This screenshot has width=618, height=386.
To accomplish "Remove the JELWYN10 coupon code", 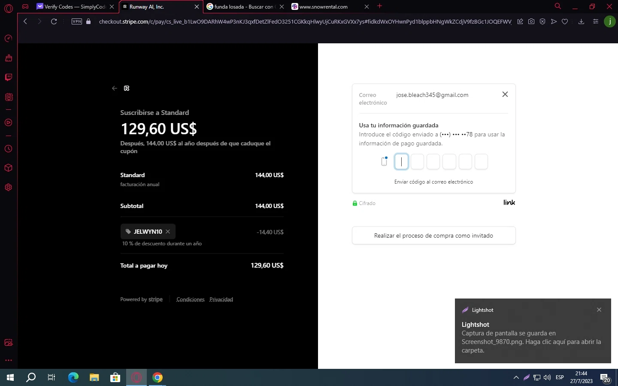I will pos(168,232).
